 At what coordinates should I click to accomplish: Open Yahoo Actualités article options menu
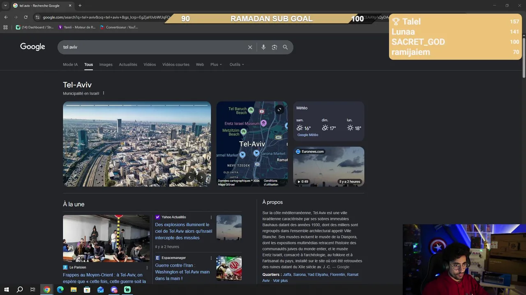click(x=211, y=217)
